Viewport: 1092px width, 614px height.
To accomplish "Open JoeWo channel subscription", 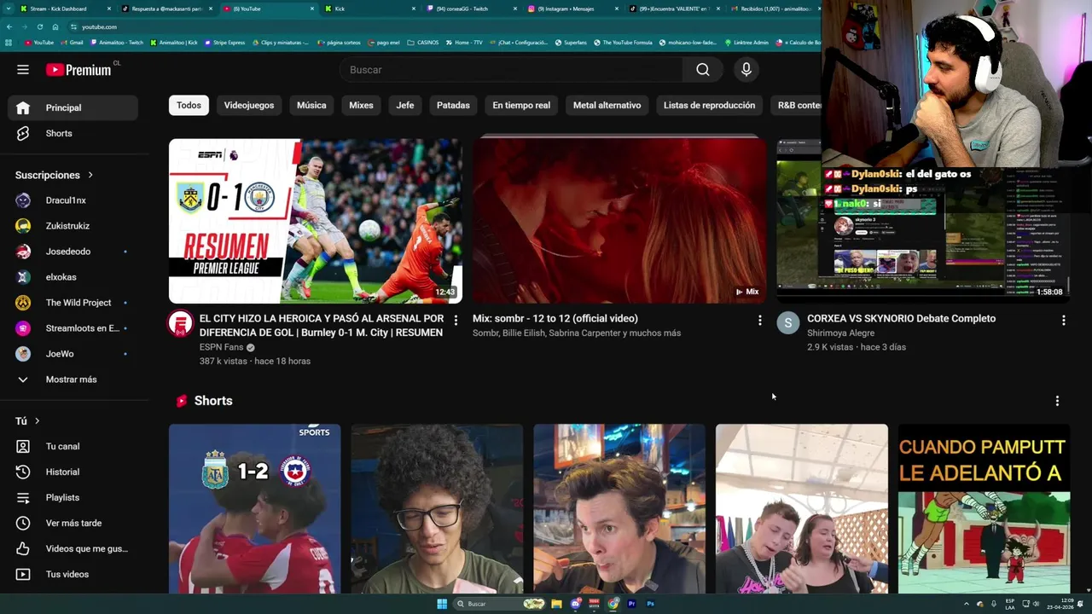I will tap(73, 354).
